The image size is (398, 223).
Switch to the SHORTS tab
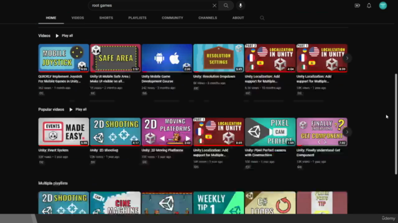click(106, 18)
